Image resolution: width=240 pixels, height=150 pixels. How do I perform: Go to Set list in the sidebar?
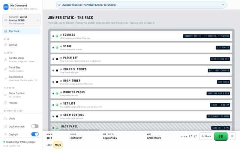[x=21, y=45]
